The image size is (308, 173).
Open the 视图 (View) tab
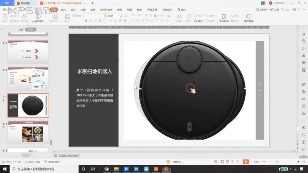click(129, 10)
